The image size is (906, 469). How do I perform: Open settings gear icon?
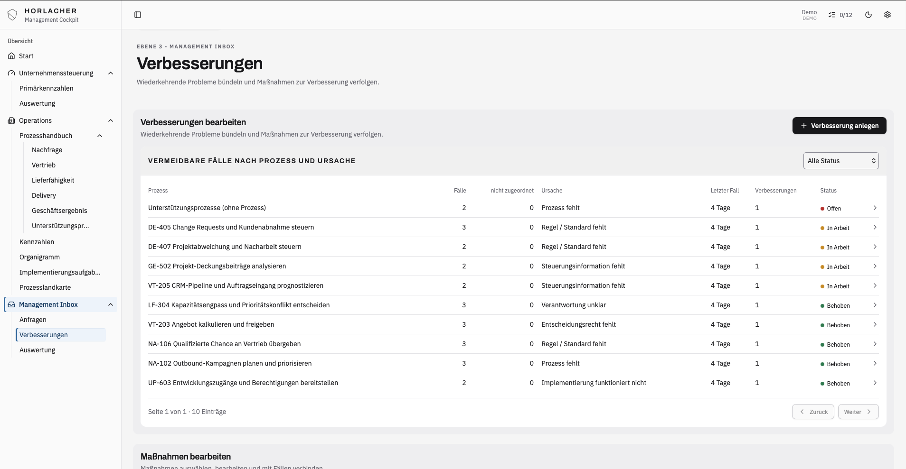[x=887, y=15]
